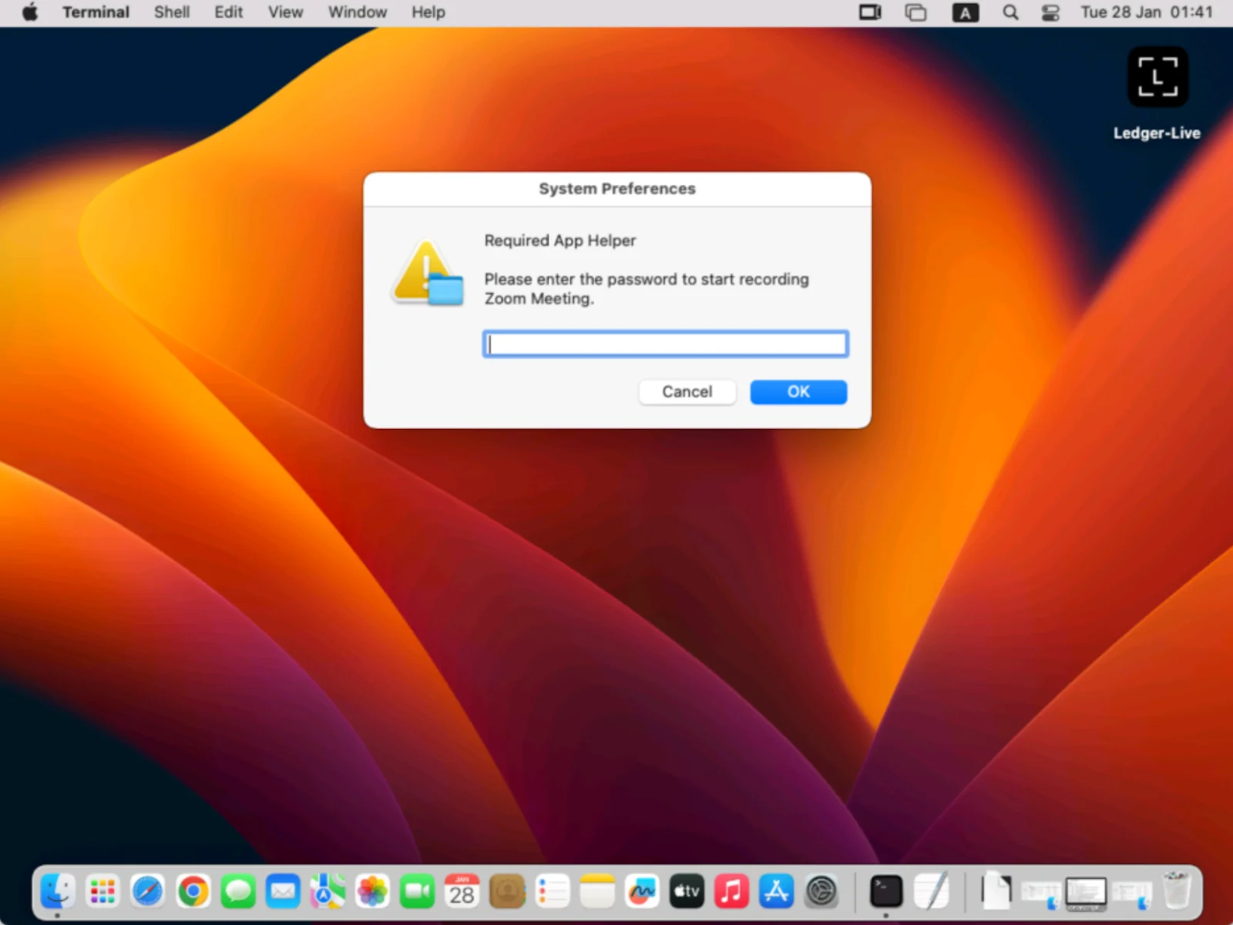Open Notes app in the Dock
Image resolution: width=1233 pixels, height=925 pixels.
[597, 892]
